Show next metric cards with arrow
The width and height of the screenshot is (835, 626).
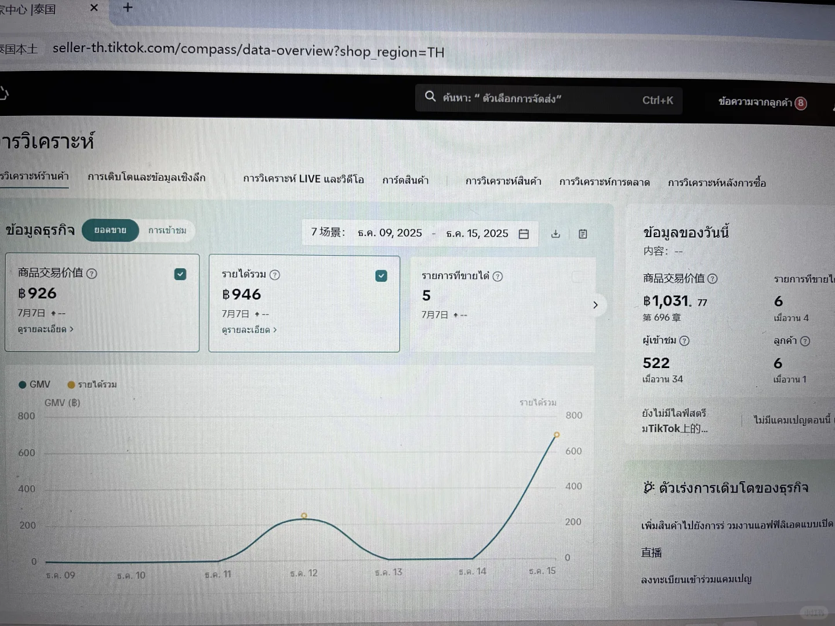pyautogui.click(x=595, y=305)
